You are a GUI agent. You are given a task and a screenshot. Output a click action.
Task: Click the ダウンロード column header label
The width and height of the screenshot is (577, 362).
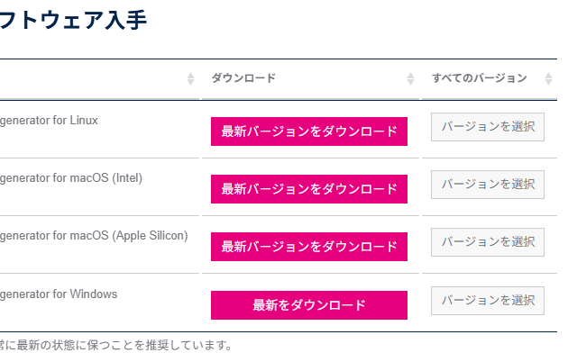point(243,79)
